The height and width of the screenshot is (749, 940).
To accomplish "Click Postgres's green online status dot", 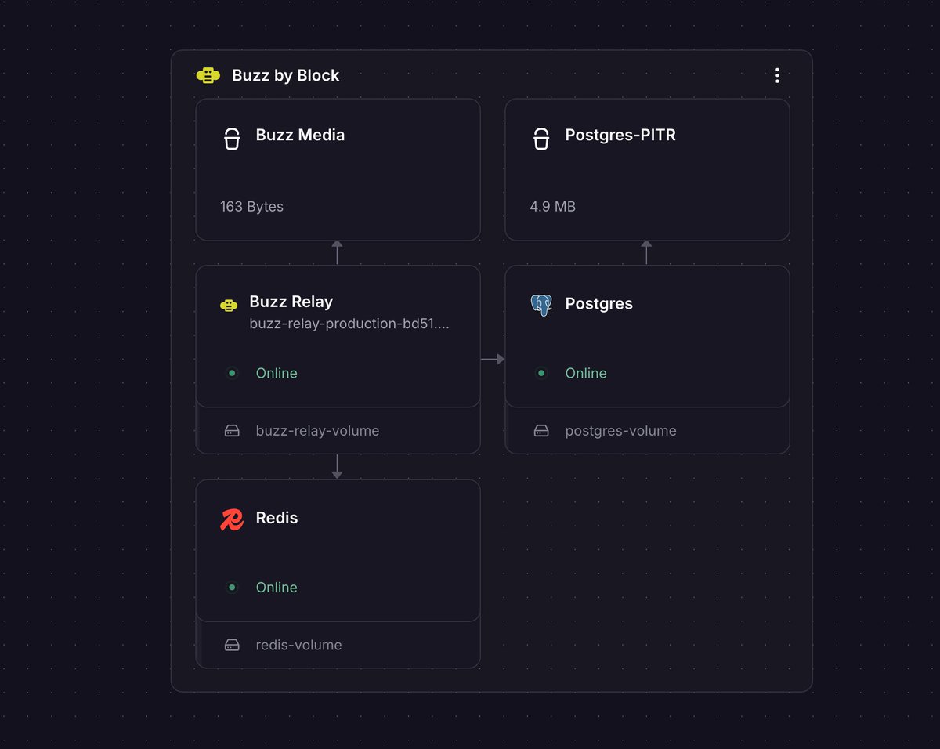I will pyautogui.click(x=541, y=373).
